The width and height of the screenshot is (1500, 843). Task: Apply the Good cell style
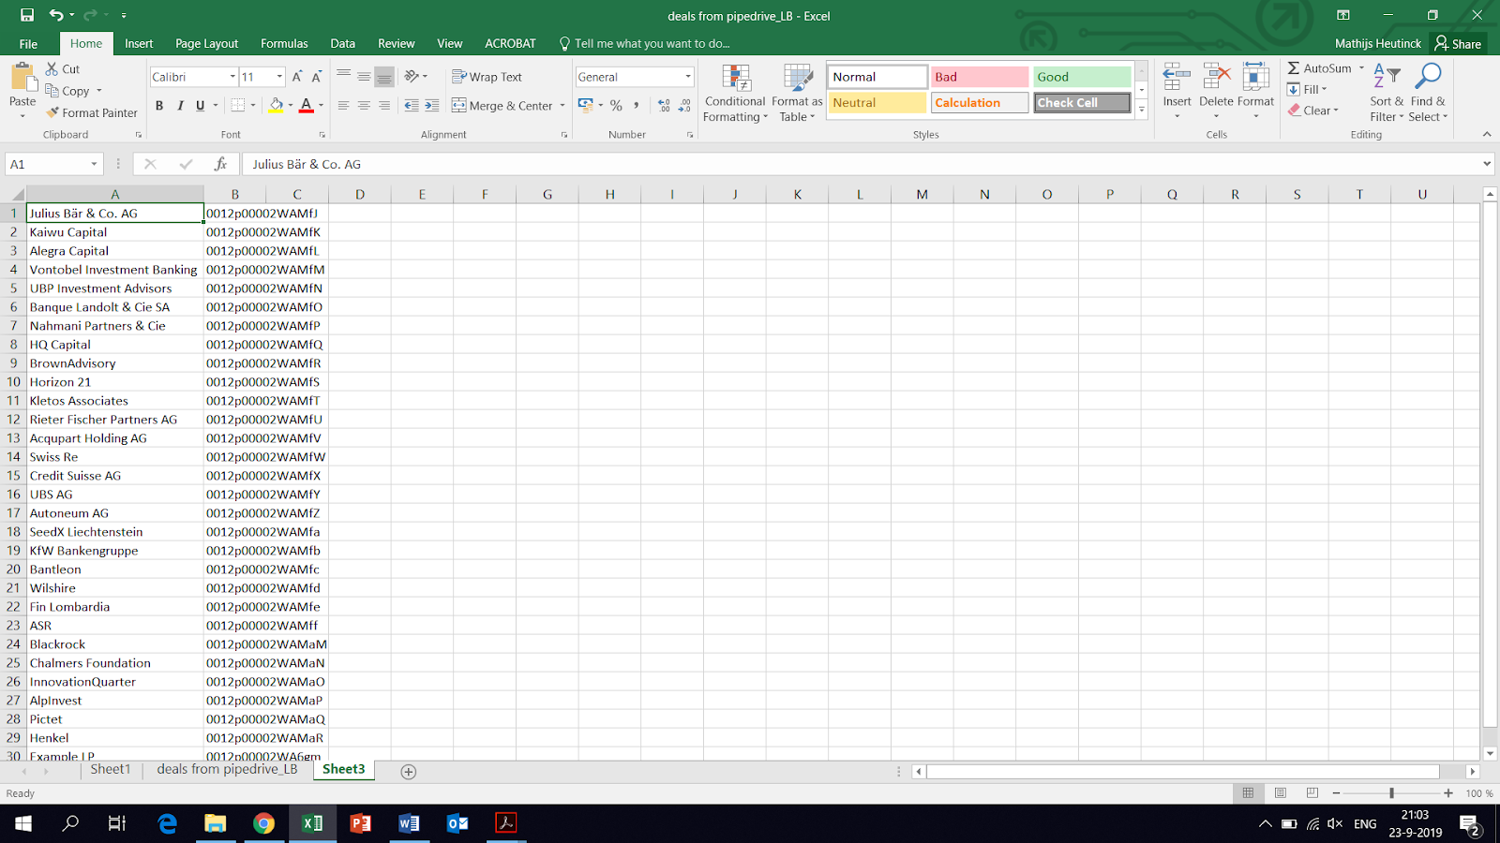click(1082, 77)
